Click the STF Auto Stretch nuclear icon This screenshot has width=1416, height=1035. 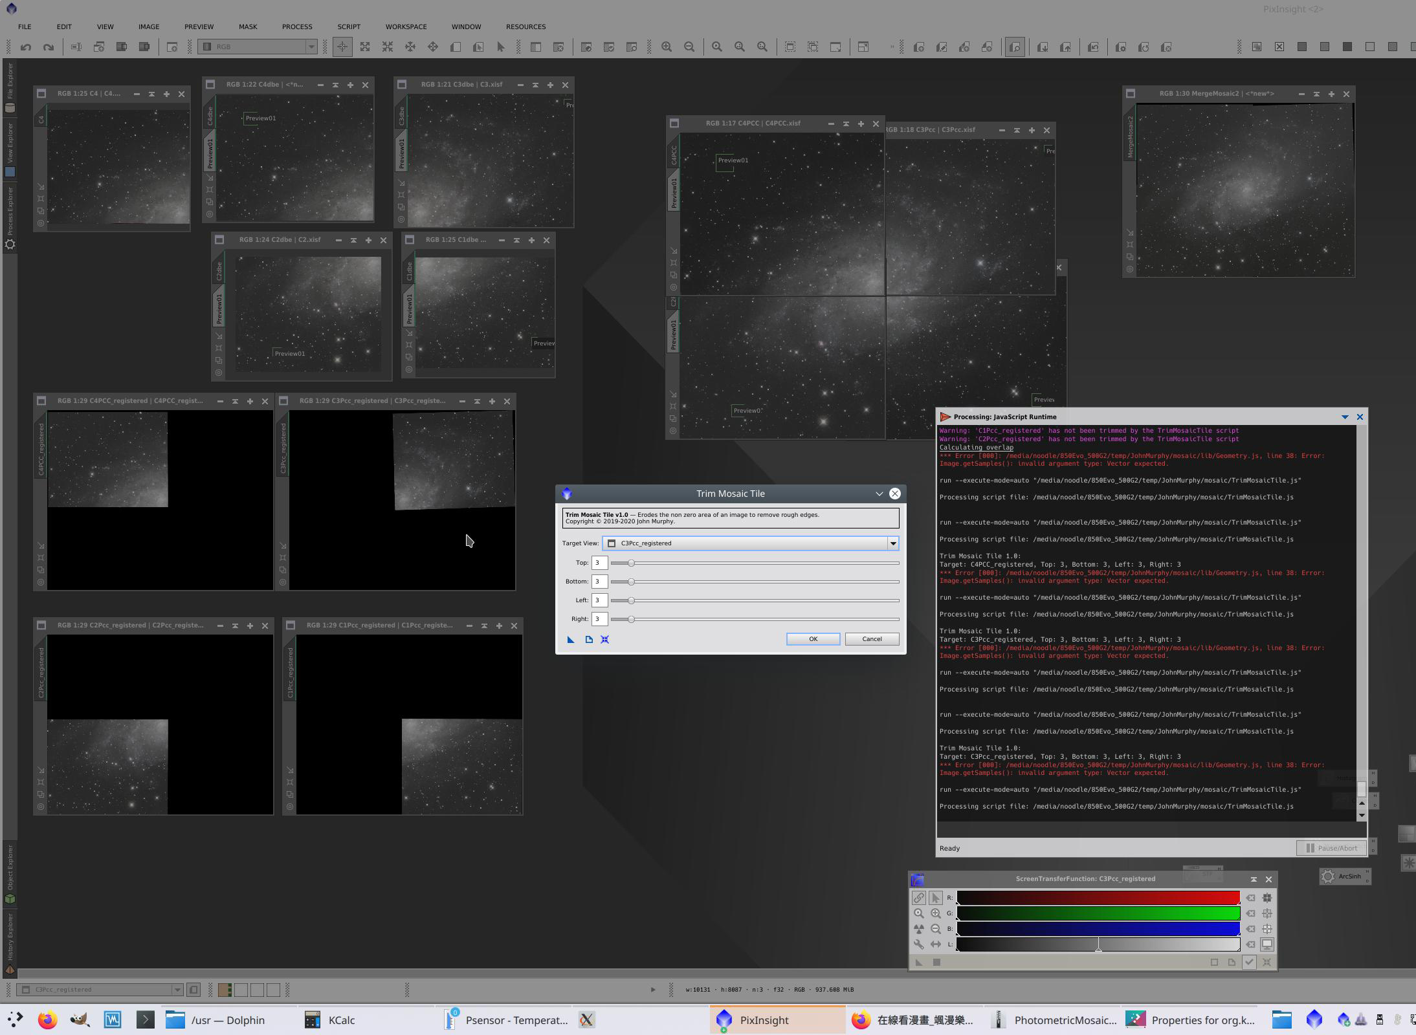(x=919, y=929)
